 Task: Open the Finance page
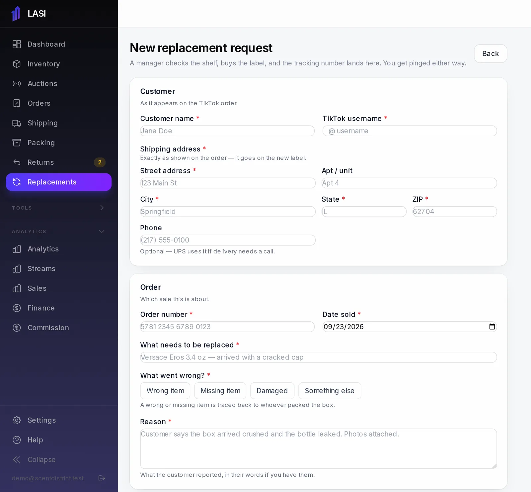[x=59, y=308]
